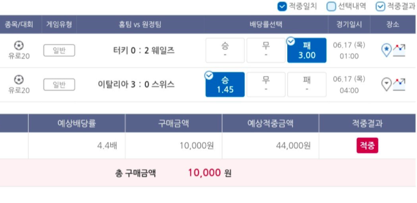Click the check badge on 승 1.45
The width and height of the screenshot is (417, 203).
[209, 76]
